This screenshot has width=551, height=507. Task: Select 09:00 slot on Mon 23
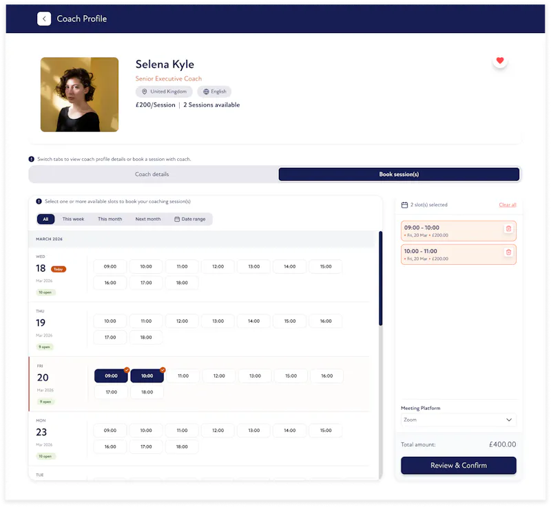click(110, 431)
